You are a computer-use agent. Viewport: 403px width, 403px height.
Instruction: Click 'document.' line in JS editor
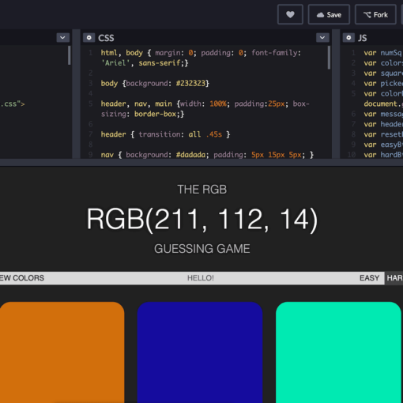click(x=383, y=104)
